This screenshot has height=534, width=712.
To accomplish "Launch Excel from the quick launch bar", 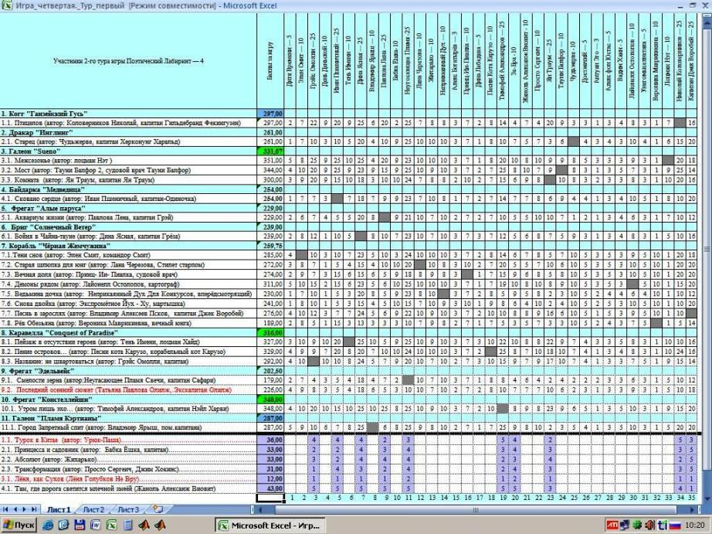I will [111, 525].
